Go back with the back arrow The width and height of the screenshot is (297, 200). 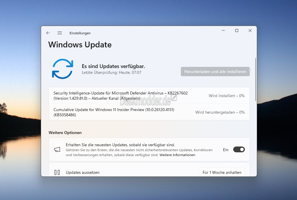[x=48, y=33]
